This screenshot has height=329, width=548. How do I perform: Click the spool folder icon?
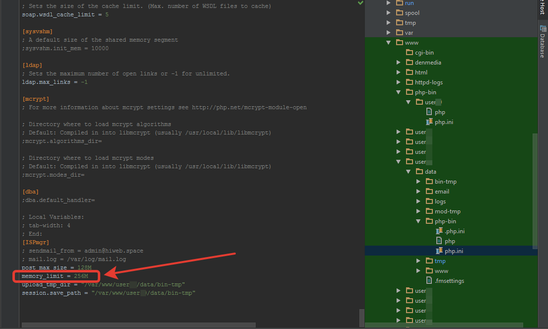tap(399, 13)
